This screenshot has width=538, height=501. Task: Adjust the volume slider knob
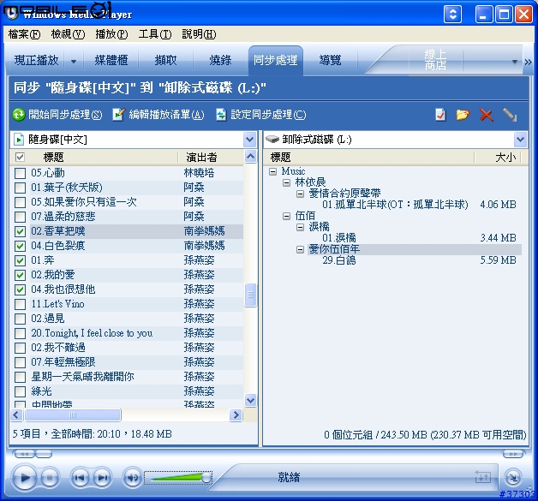[206, 478]
